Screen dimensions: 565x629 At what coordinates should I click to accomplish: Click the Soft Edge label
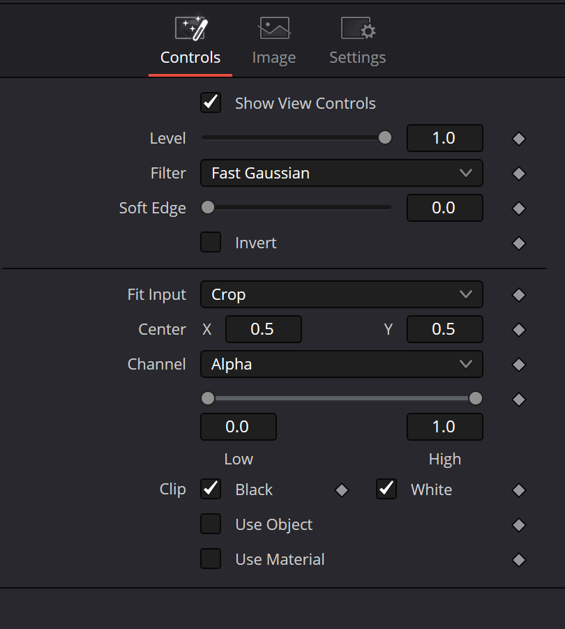153,209
